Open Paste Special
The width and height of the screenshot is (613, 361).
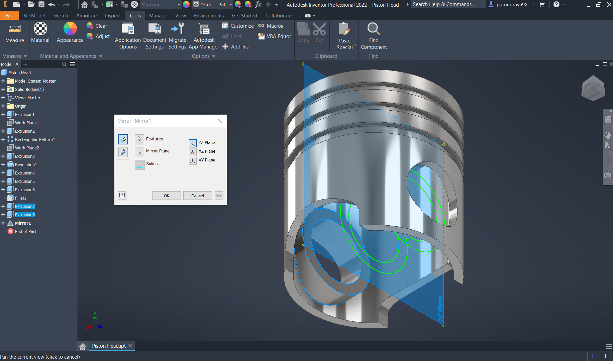click(344, 36)
